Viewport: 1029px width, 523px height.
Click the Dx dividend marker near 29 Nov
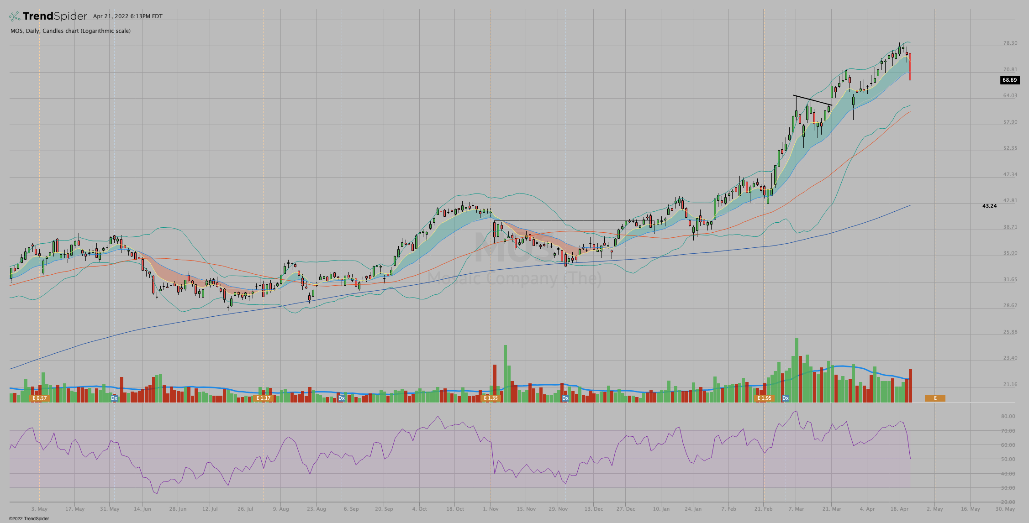point(565,398)
